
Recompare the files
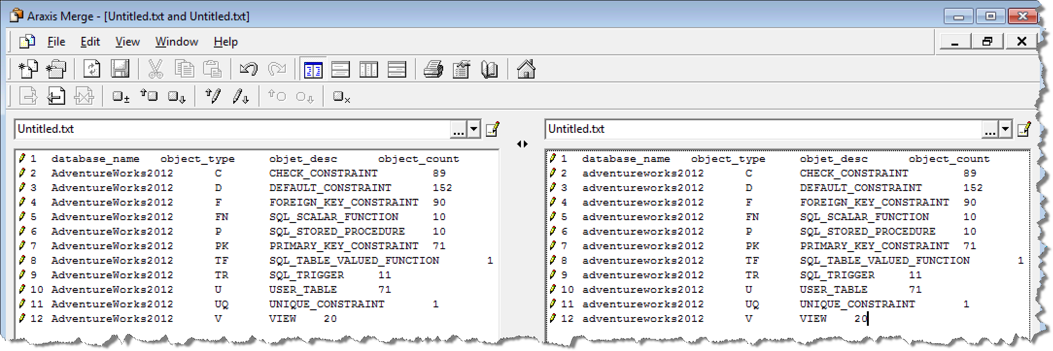(x=92, y=69)
